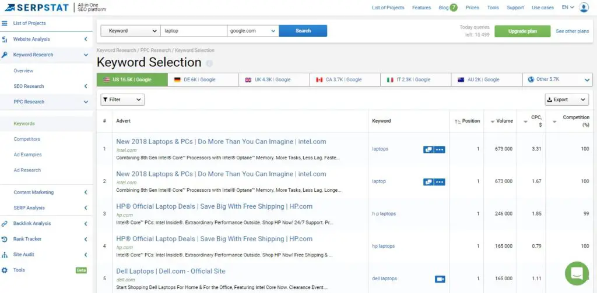The image size is (597, 293).
Task: Click the Site Audit icon
Action: pyautogui.click(x=5, y=255)
